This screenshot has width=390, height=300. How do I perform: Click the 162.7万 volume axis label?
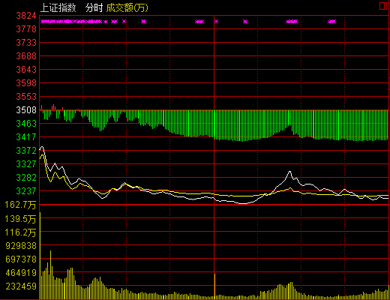click(20, 205)
